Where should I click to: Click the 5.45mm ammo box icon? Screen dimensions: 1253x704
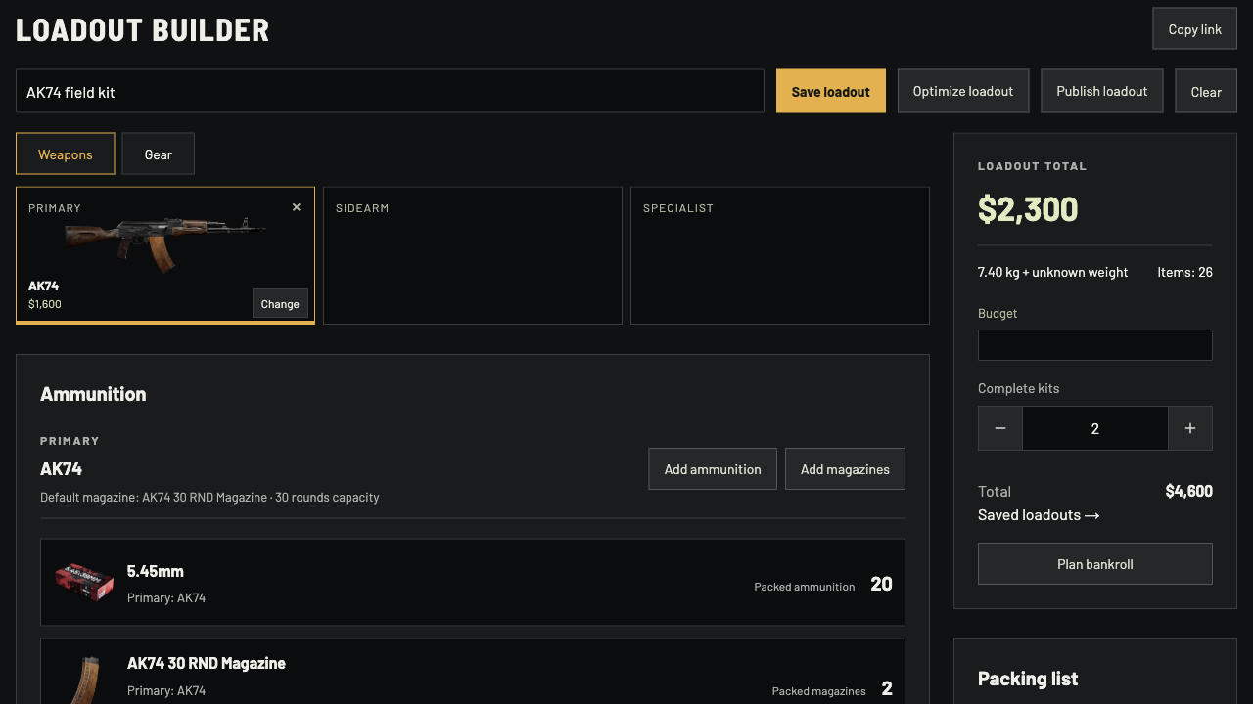[84, 582]
